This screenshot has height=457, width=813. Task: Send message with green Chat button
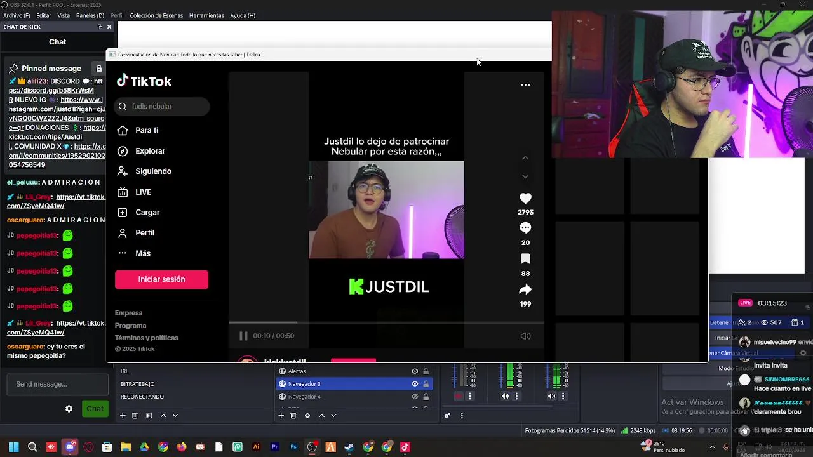[95, 409]
